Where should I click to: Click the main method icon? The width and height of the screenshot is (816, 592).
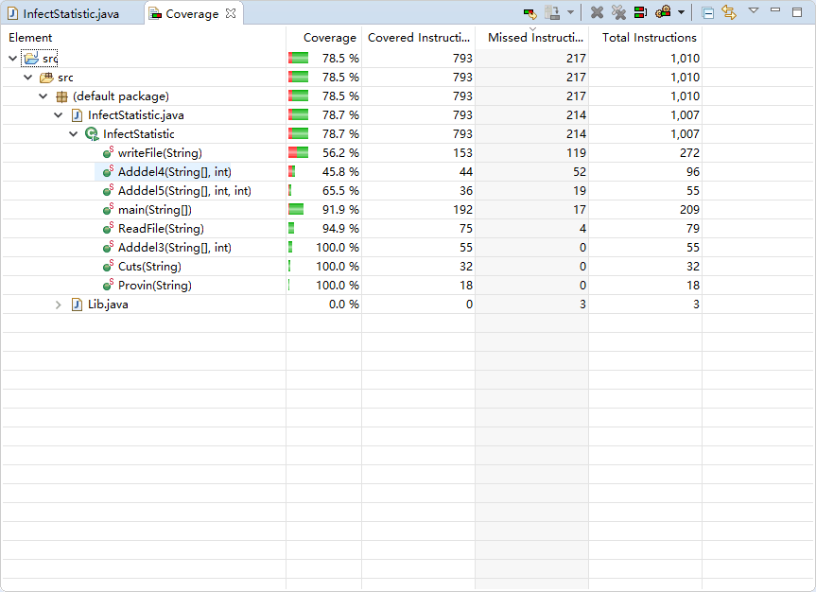pyautogui.click(x=108, y=209)
